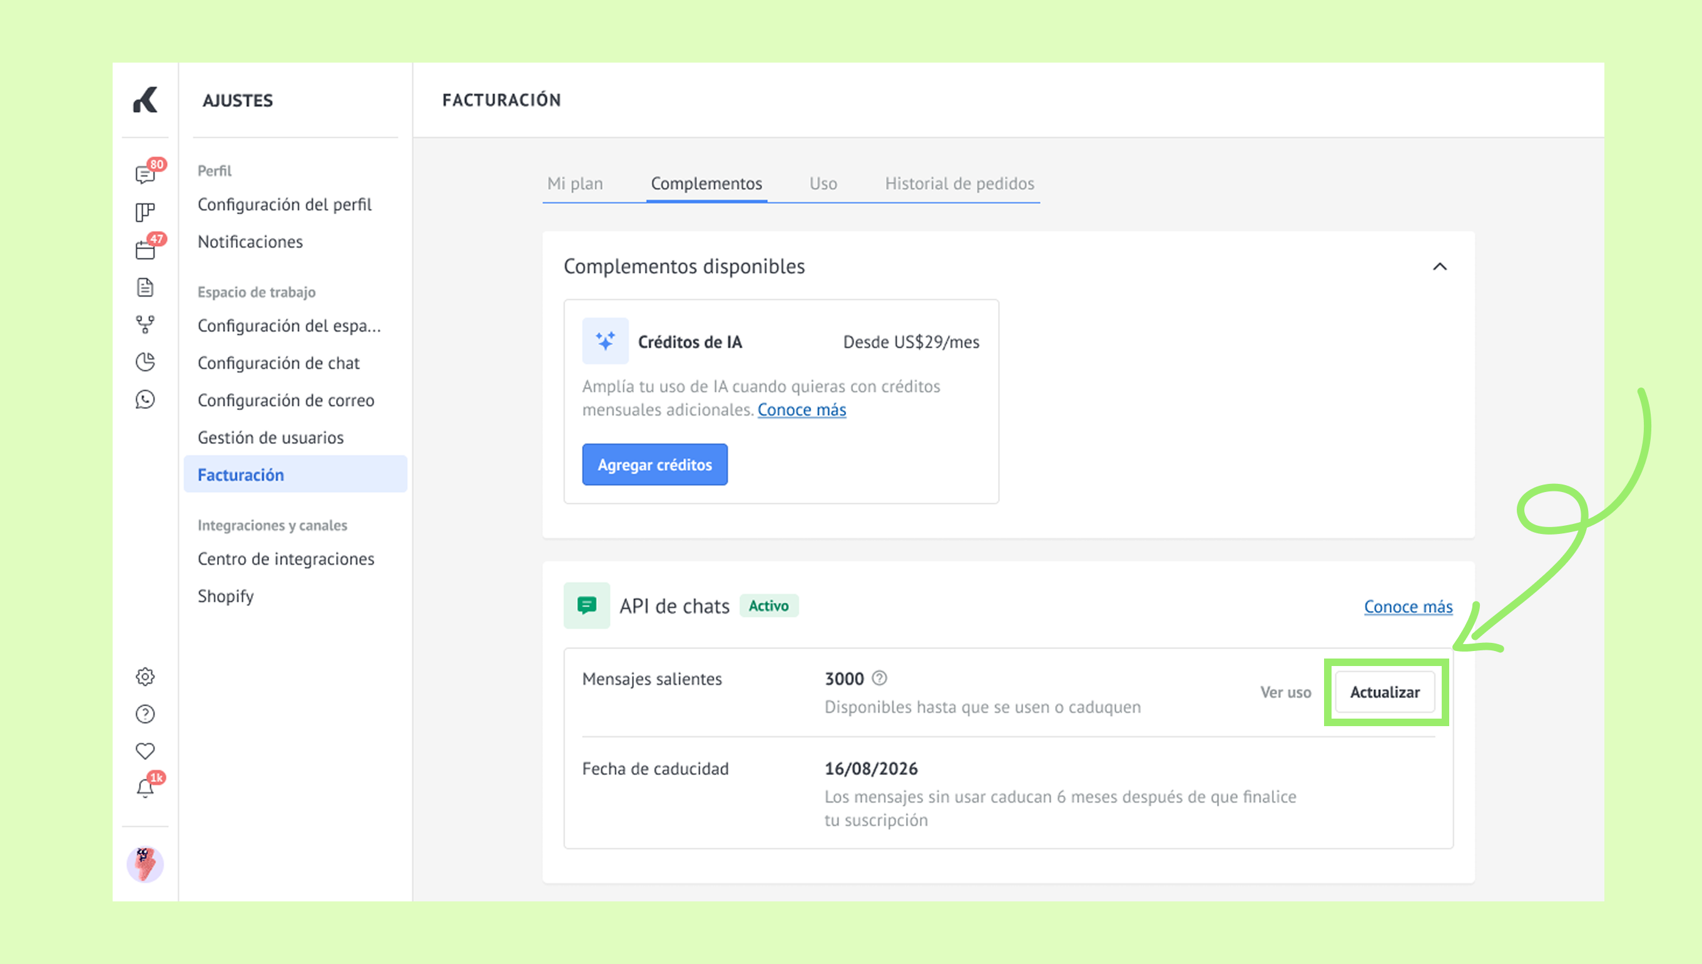Open the pipeline board icon
1702x964 pixels.
pyautogui.click(x=146, y=212)
